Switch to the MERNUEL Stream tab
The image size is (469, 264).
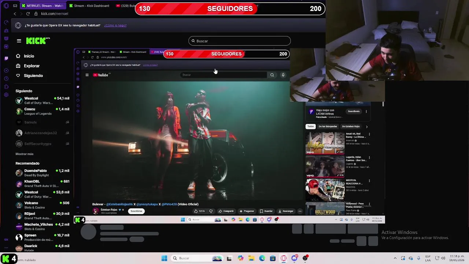[42, 6]
